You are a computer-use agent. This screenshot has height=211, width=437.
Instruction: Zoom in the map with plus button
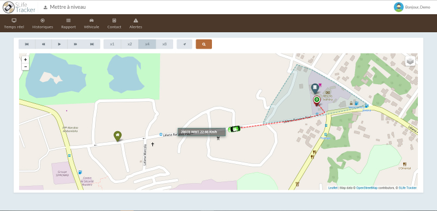click(25, 60)
